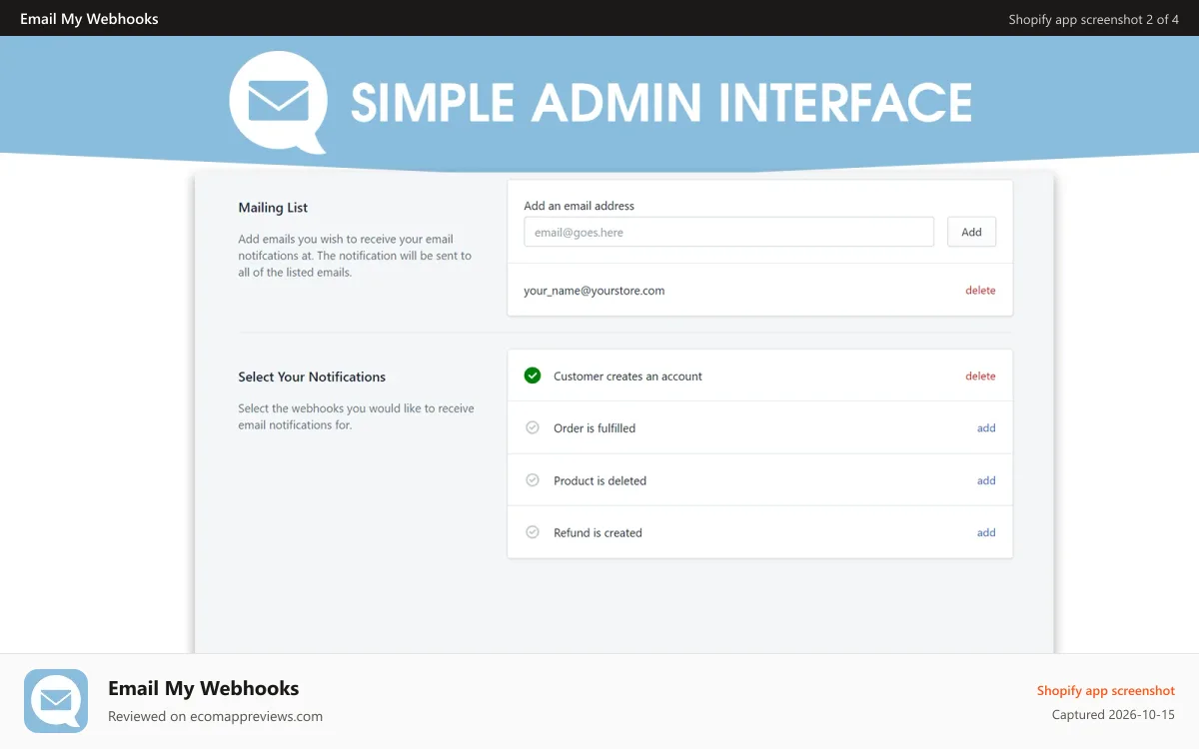Screen dimensions: 1199x749
Task: Click the Reviewed on ecomappreviews.com text
Action: click(x=215, y=716)
